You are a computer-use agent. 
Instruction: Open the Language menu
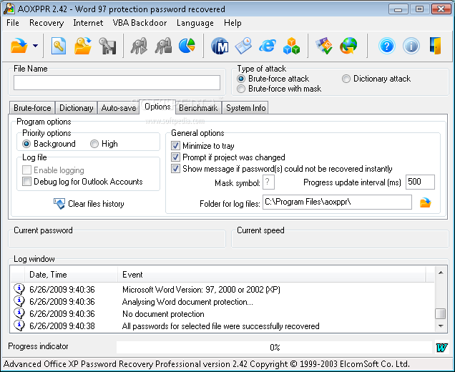(195, 23)
